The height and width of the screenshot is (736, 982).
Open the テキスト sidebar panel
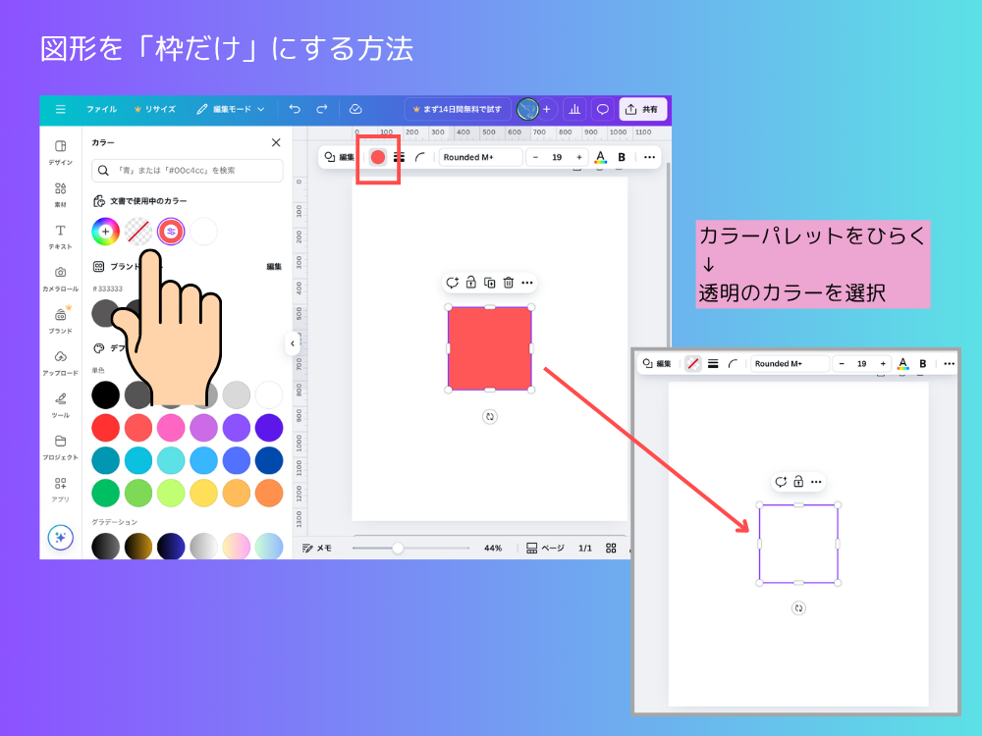pos(61,237)
